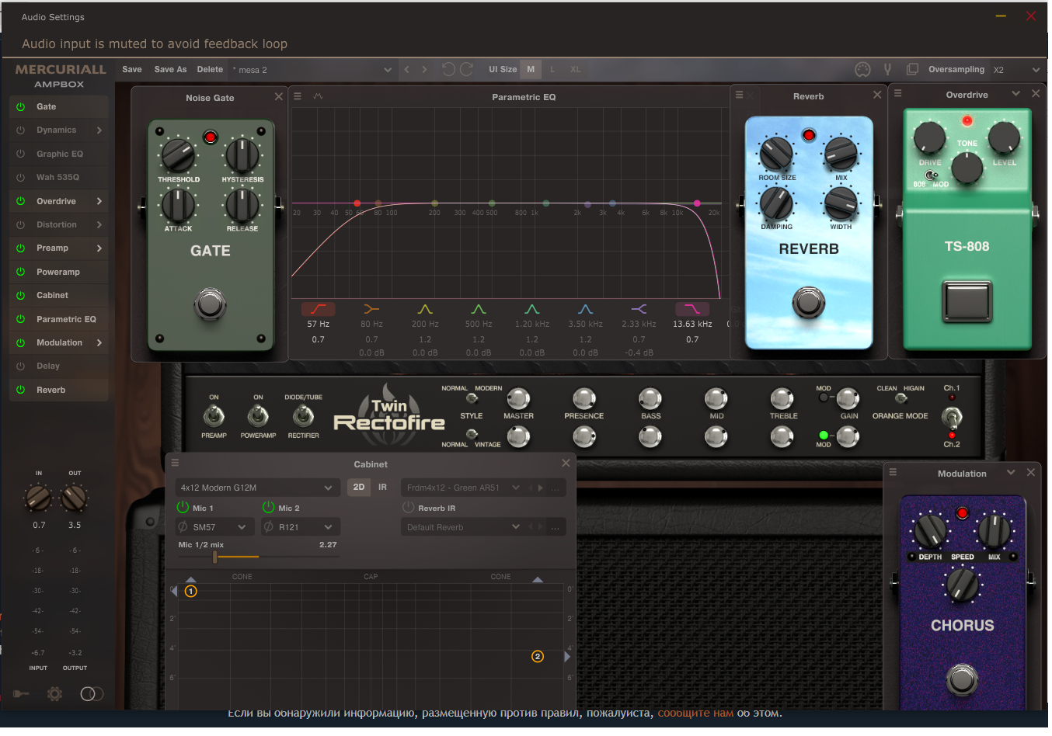Toggle Mic 1 power in Cabinet
The image size is (1052, 736).
[x=183, y=508]
